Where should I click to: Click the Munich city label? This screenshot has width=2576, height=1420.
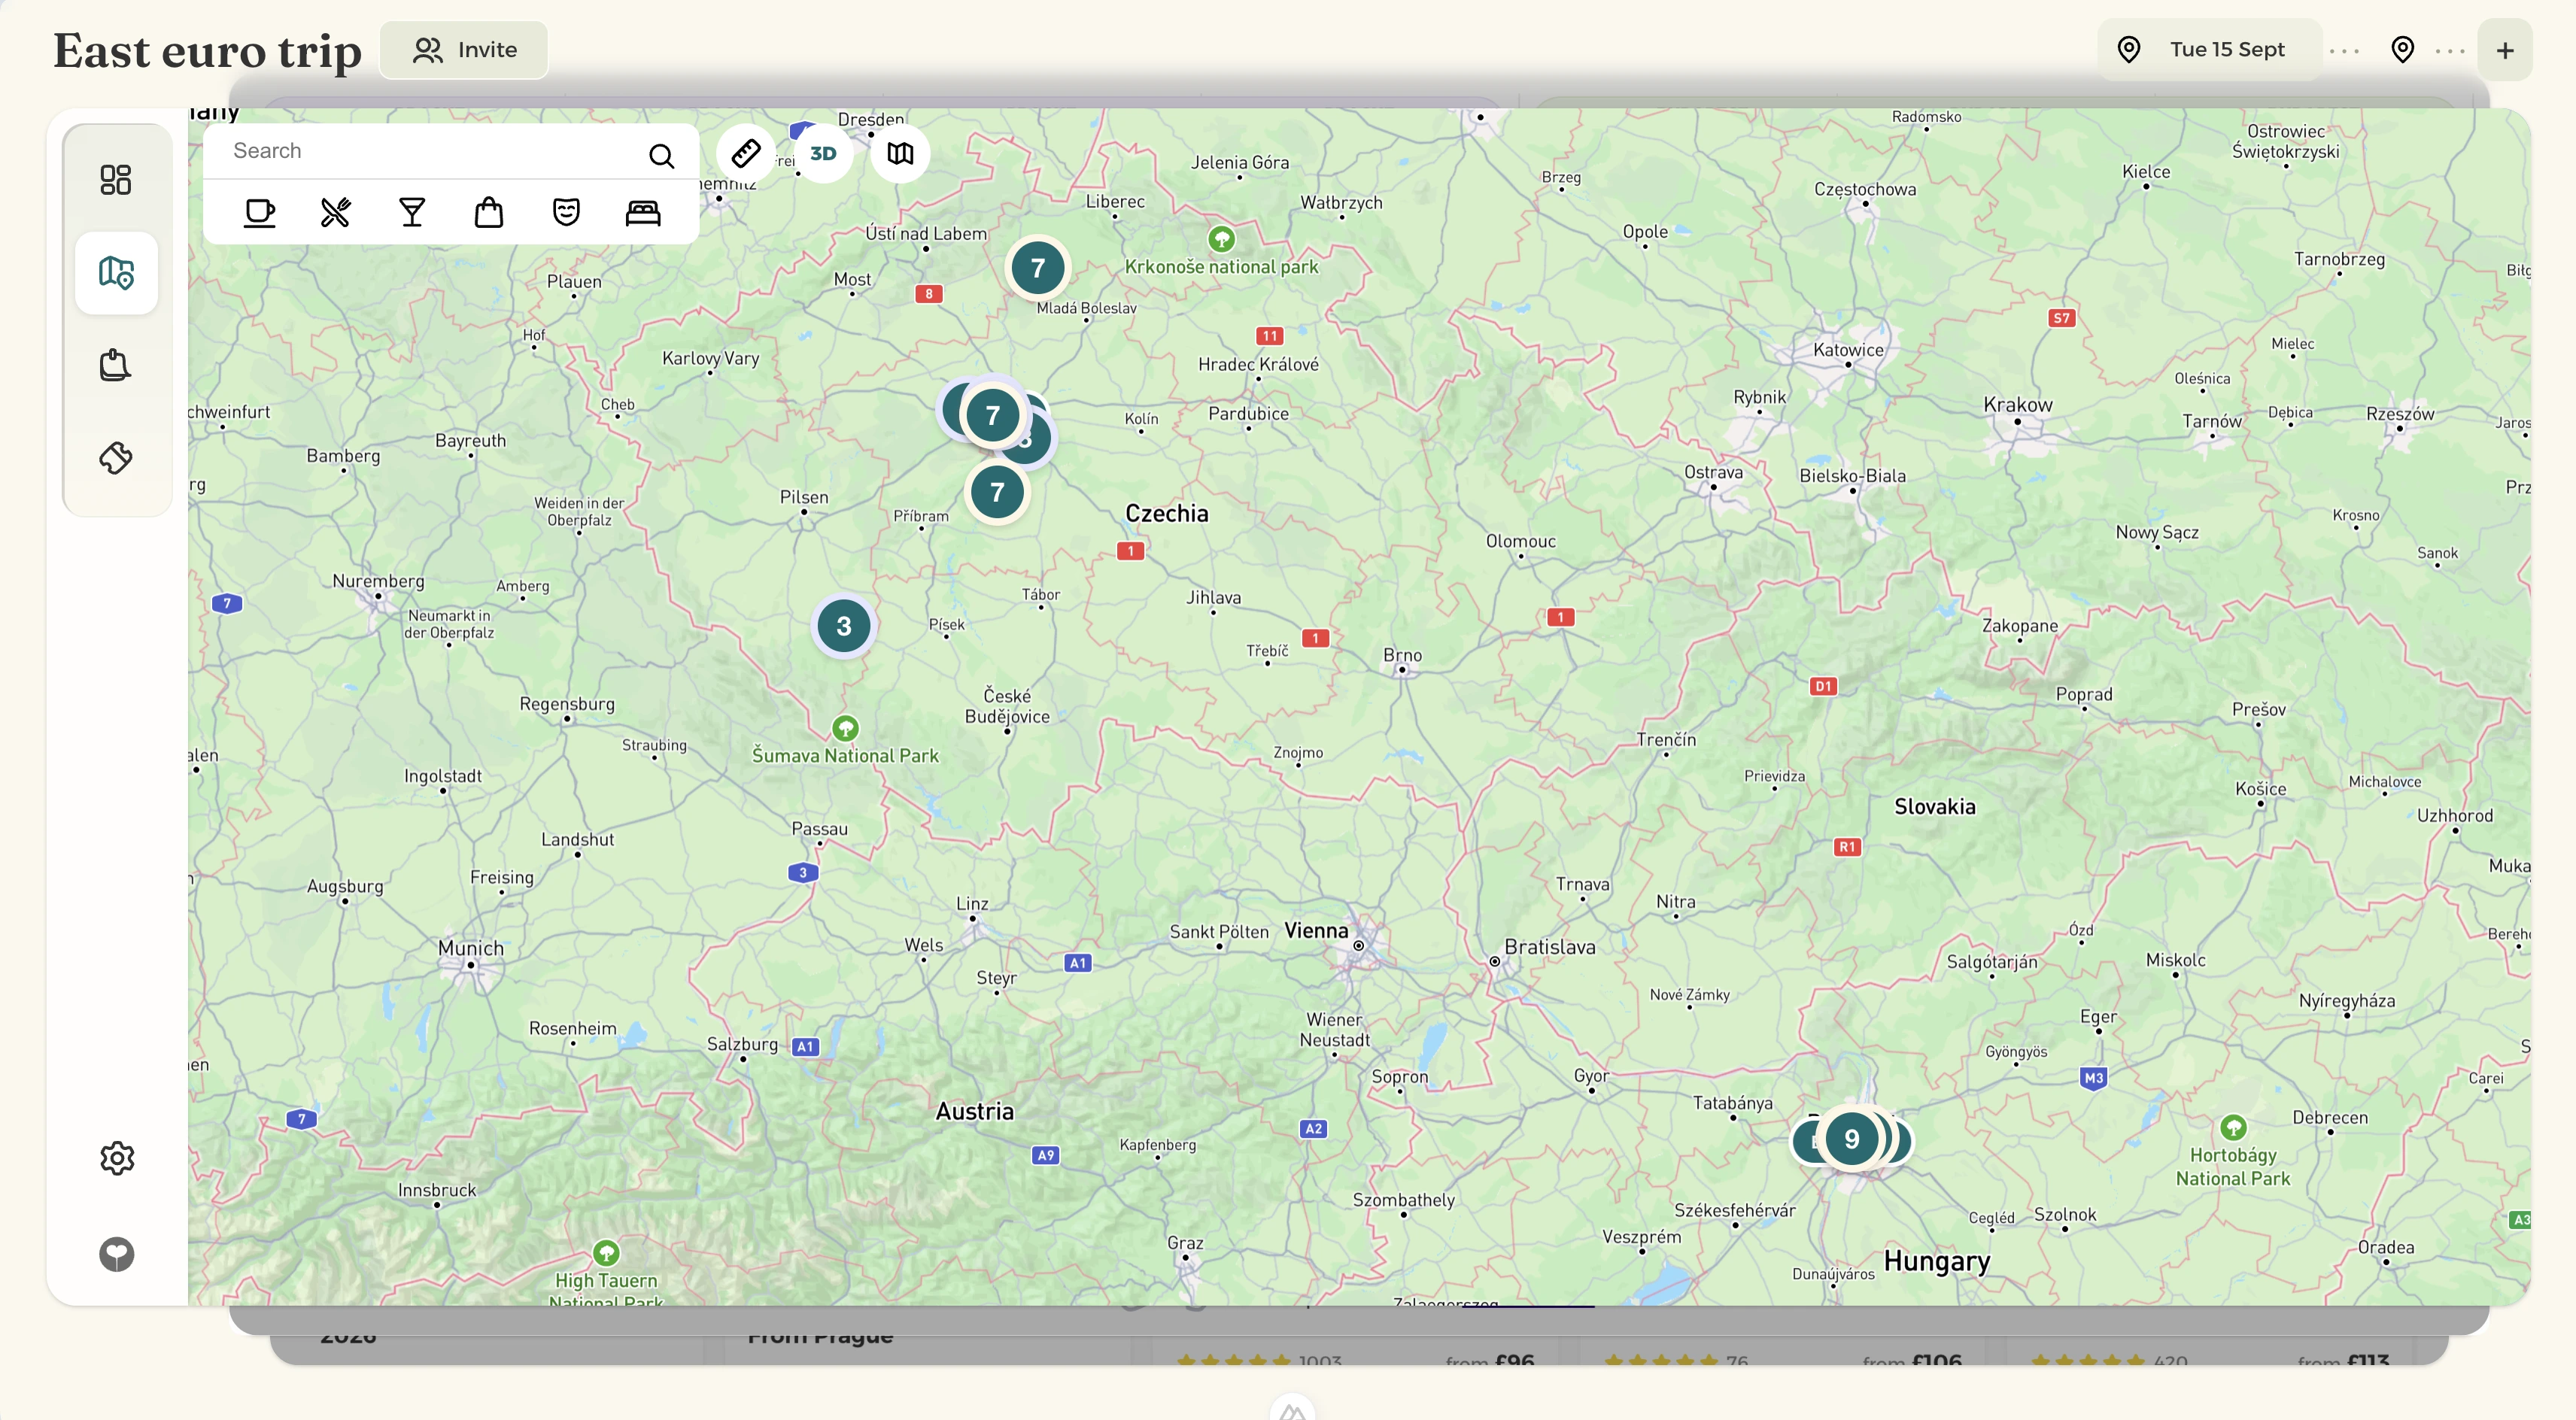point(471,948)
